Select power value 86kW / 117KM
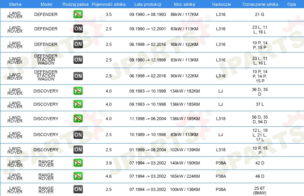 click(x=184, y=14)
